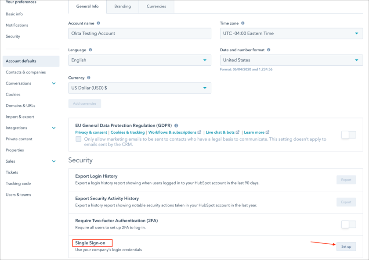
Task: Click info icon next to Language label
Action: 90,50
